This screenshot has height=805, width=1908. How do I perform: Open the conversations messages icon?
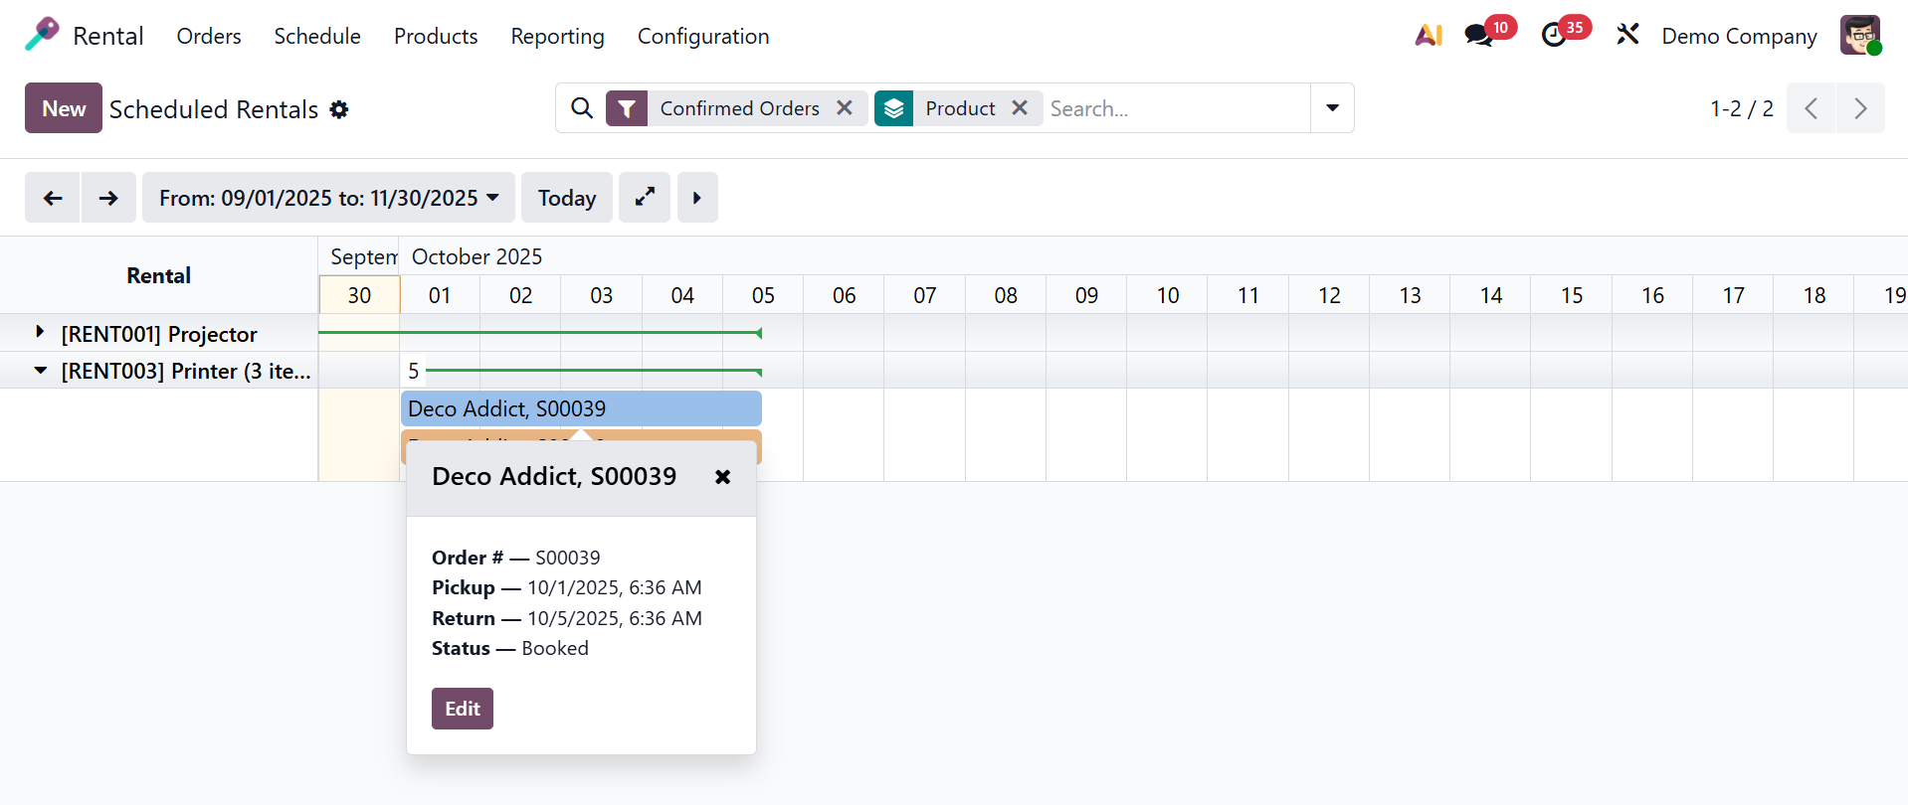[x=1478, y=36]
